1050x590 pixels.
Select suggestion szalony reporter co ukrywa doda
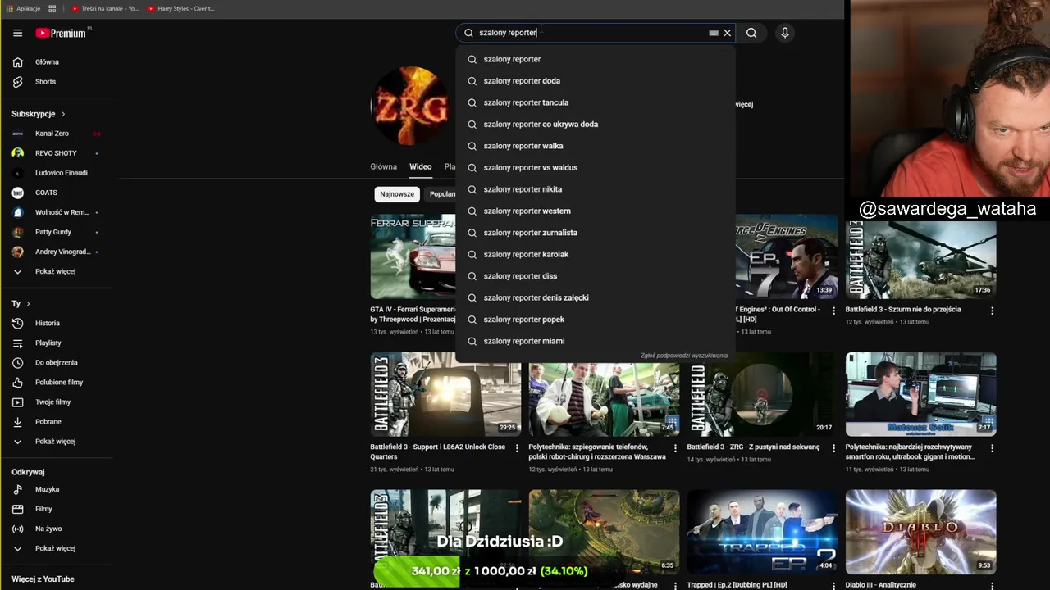click(596, 125)
